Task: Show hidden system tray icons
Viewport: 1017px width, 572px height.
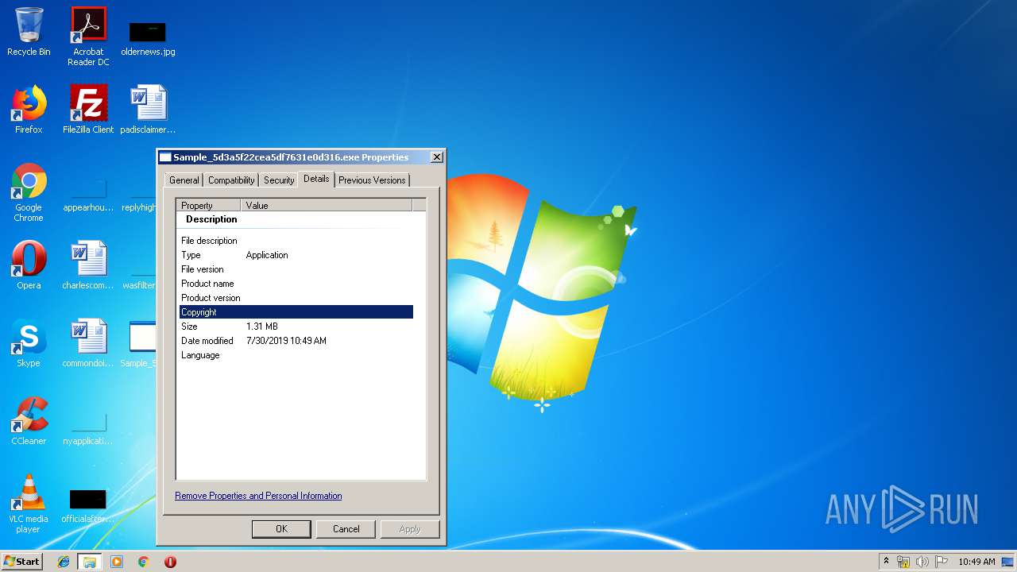Action: tap(886, 562)
